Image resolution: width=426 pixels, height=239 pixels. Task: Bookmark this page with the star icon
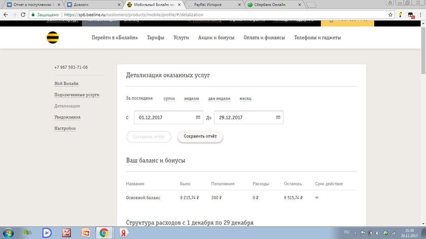390,15
